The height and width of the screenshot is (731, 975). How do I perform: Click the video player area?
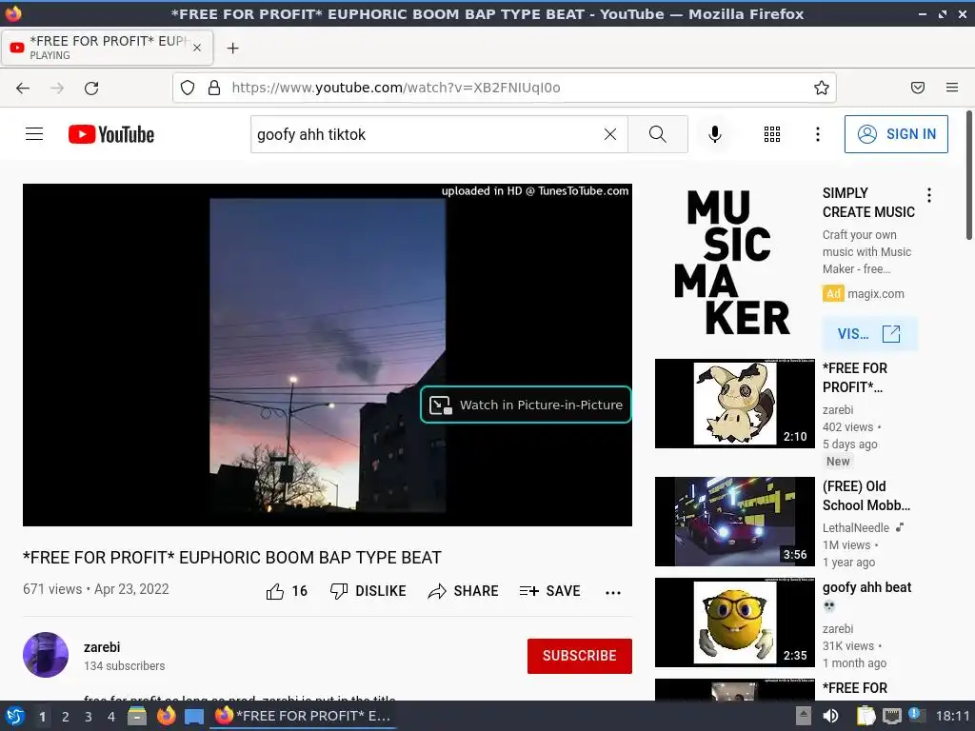328,354
